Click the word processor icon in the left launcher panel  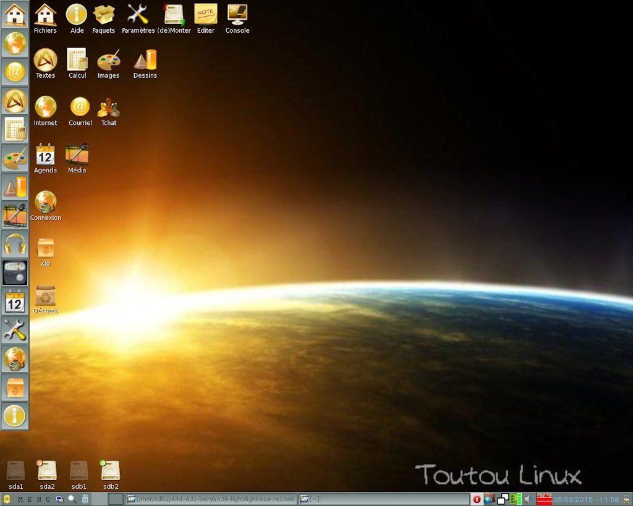pyautogui.click(x=15, y=101)
